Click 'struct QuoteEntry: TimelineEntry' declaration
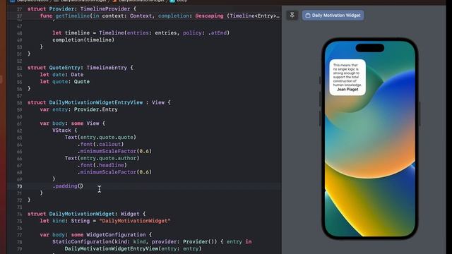The width and height of the screenshot is (452, 254). pyautogui.click(x=80, y=68)
